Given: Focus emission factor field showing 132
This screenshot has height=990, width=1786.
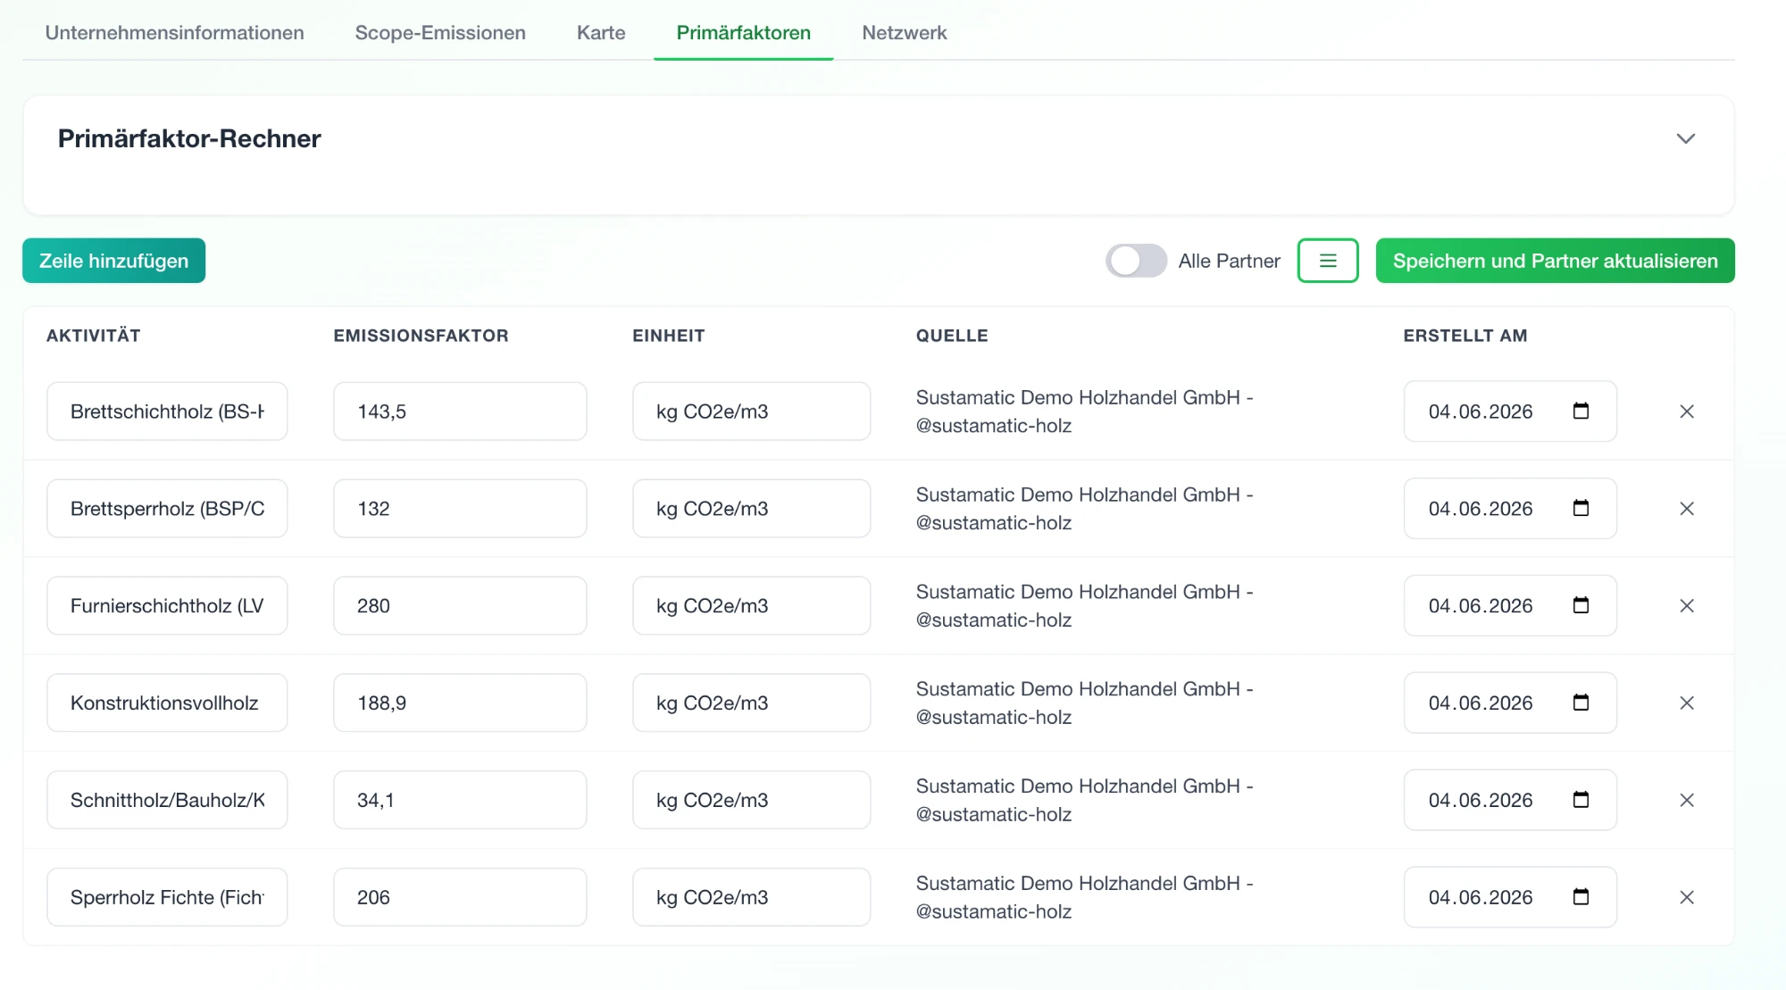Looking at the screenshot, I should click(460, 509).
